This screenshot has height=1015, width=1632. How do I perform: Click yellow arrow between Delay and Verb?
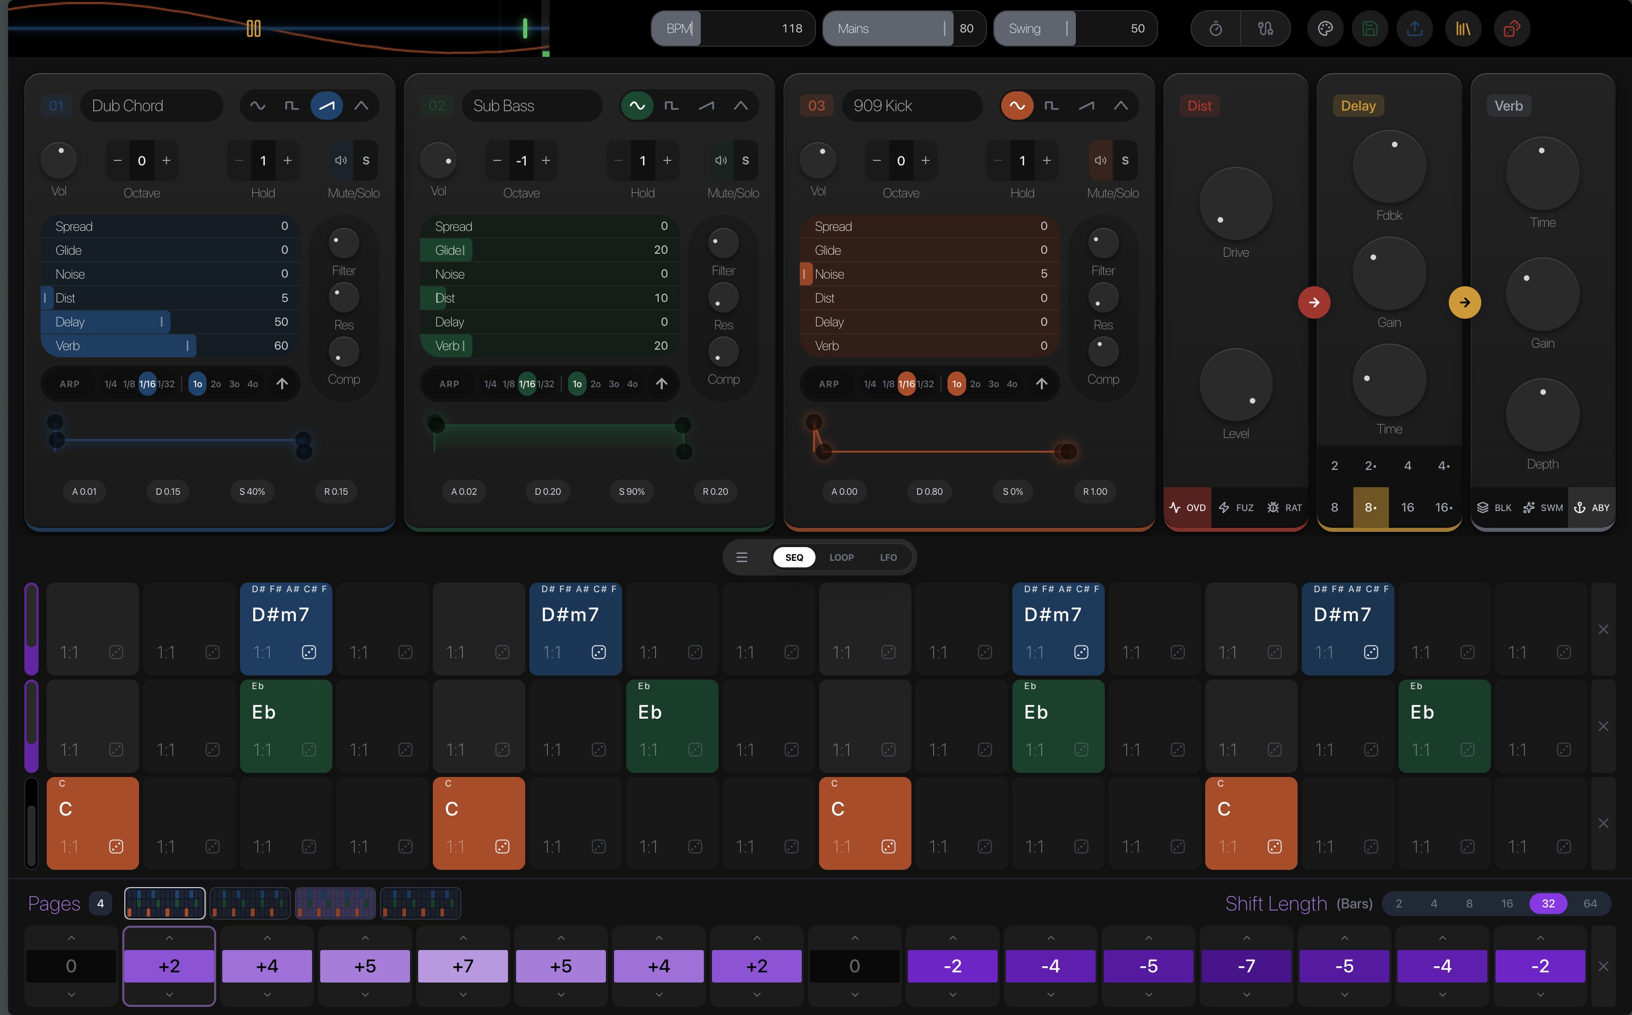tap(1465, 302)
